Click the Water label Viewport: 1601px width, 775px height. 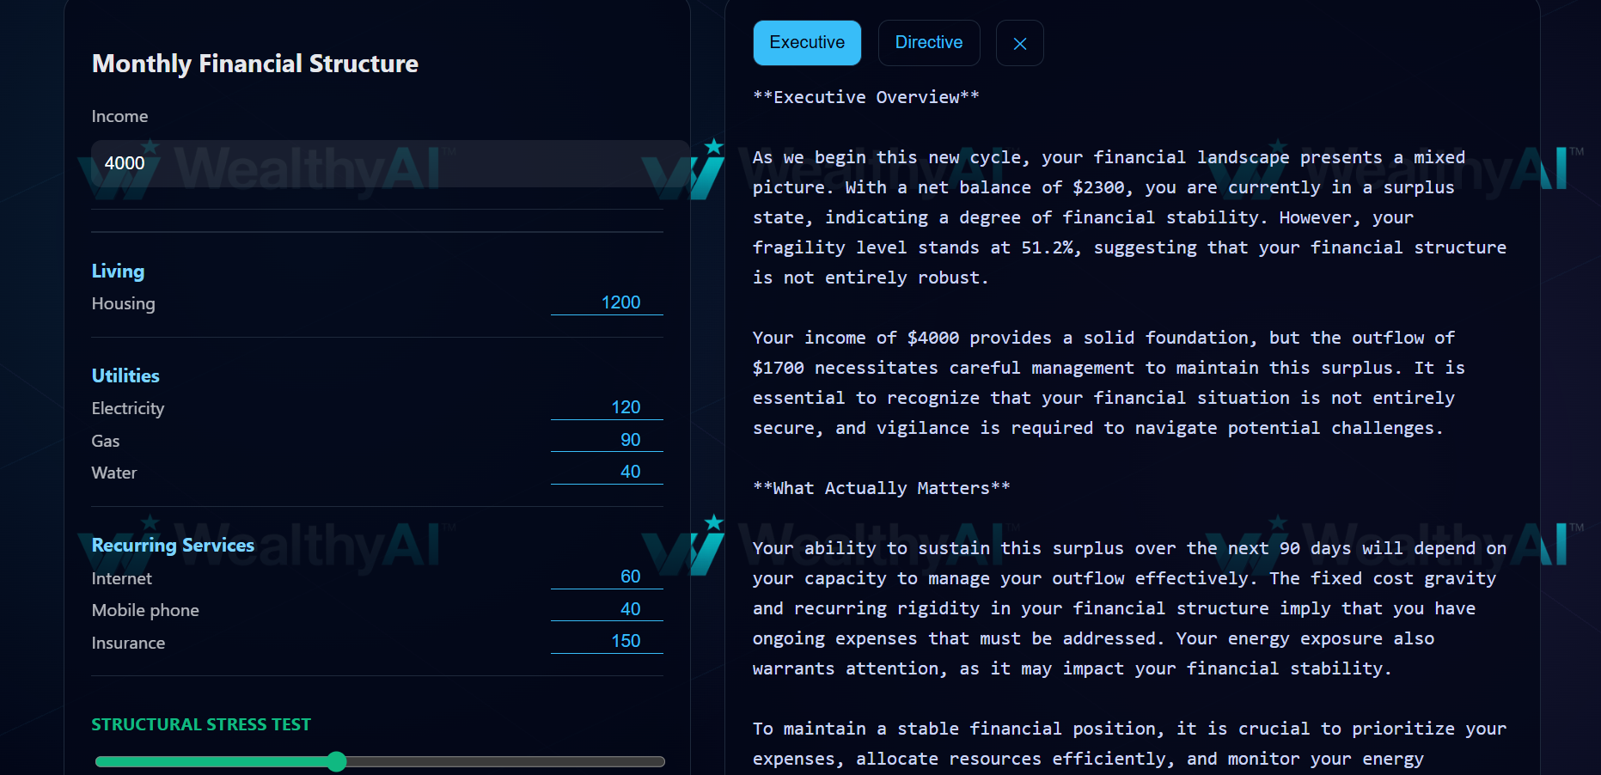point(114,473)
